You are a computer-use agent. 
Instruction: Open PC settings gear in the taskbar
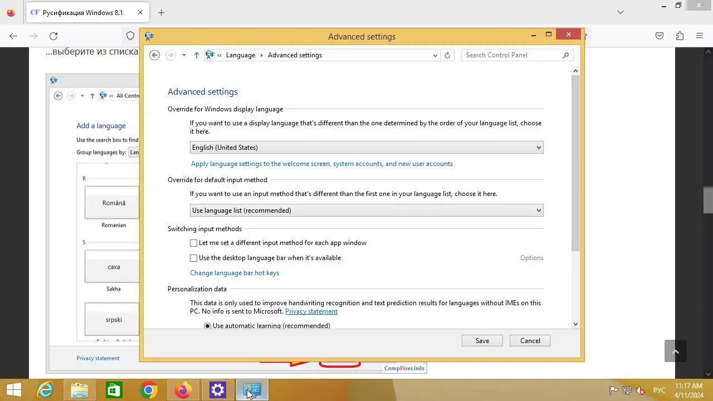pos(218,390)
